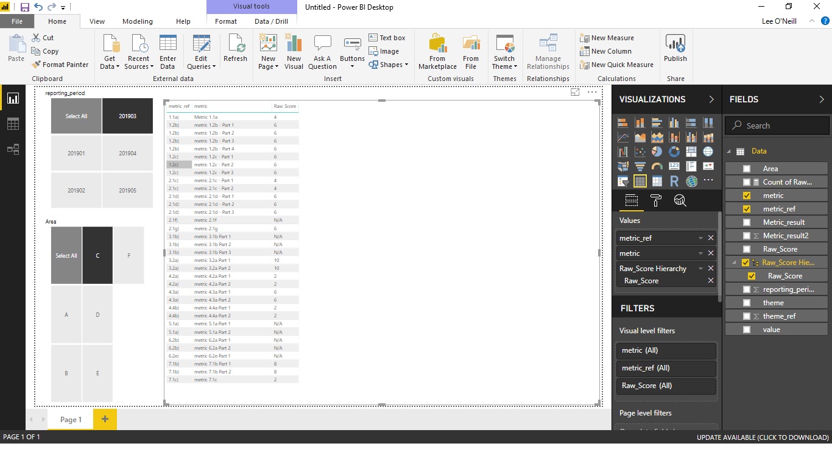
Task: Check the theme field checkbox
Action: point(747,303)
